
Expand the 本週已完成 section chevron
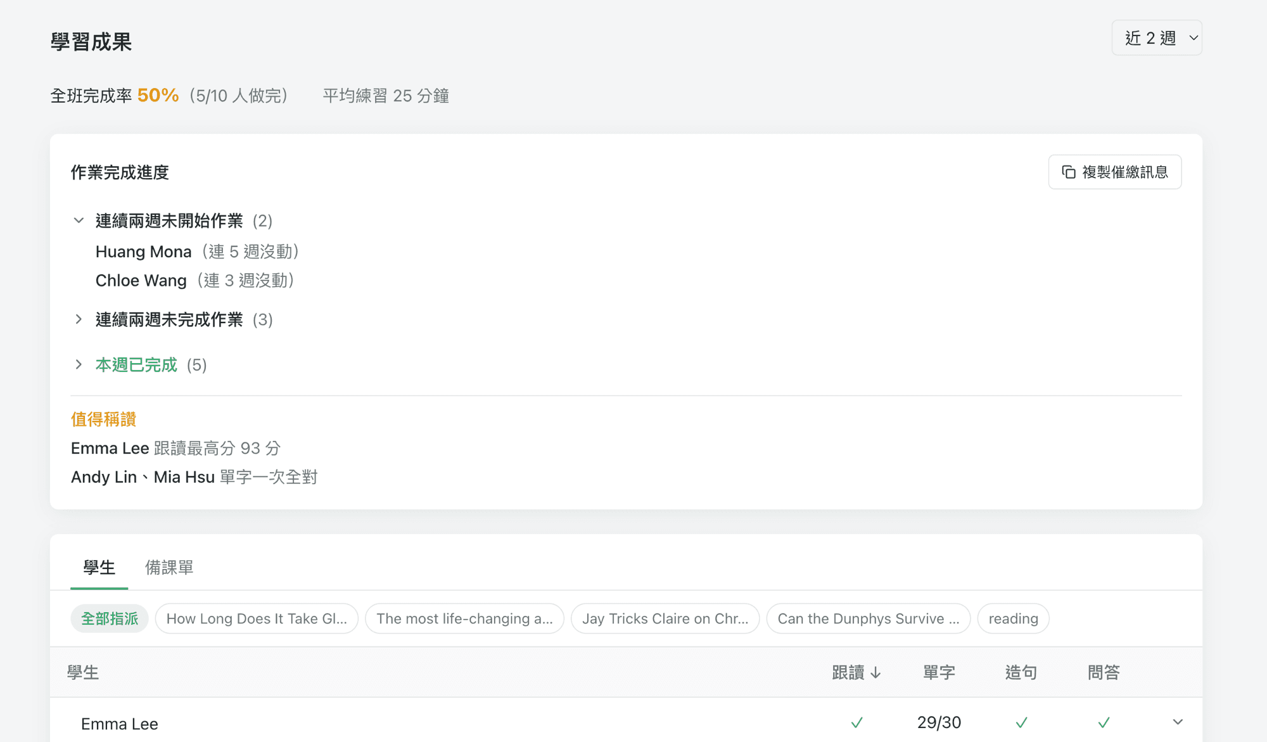(79, 364)
